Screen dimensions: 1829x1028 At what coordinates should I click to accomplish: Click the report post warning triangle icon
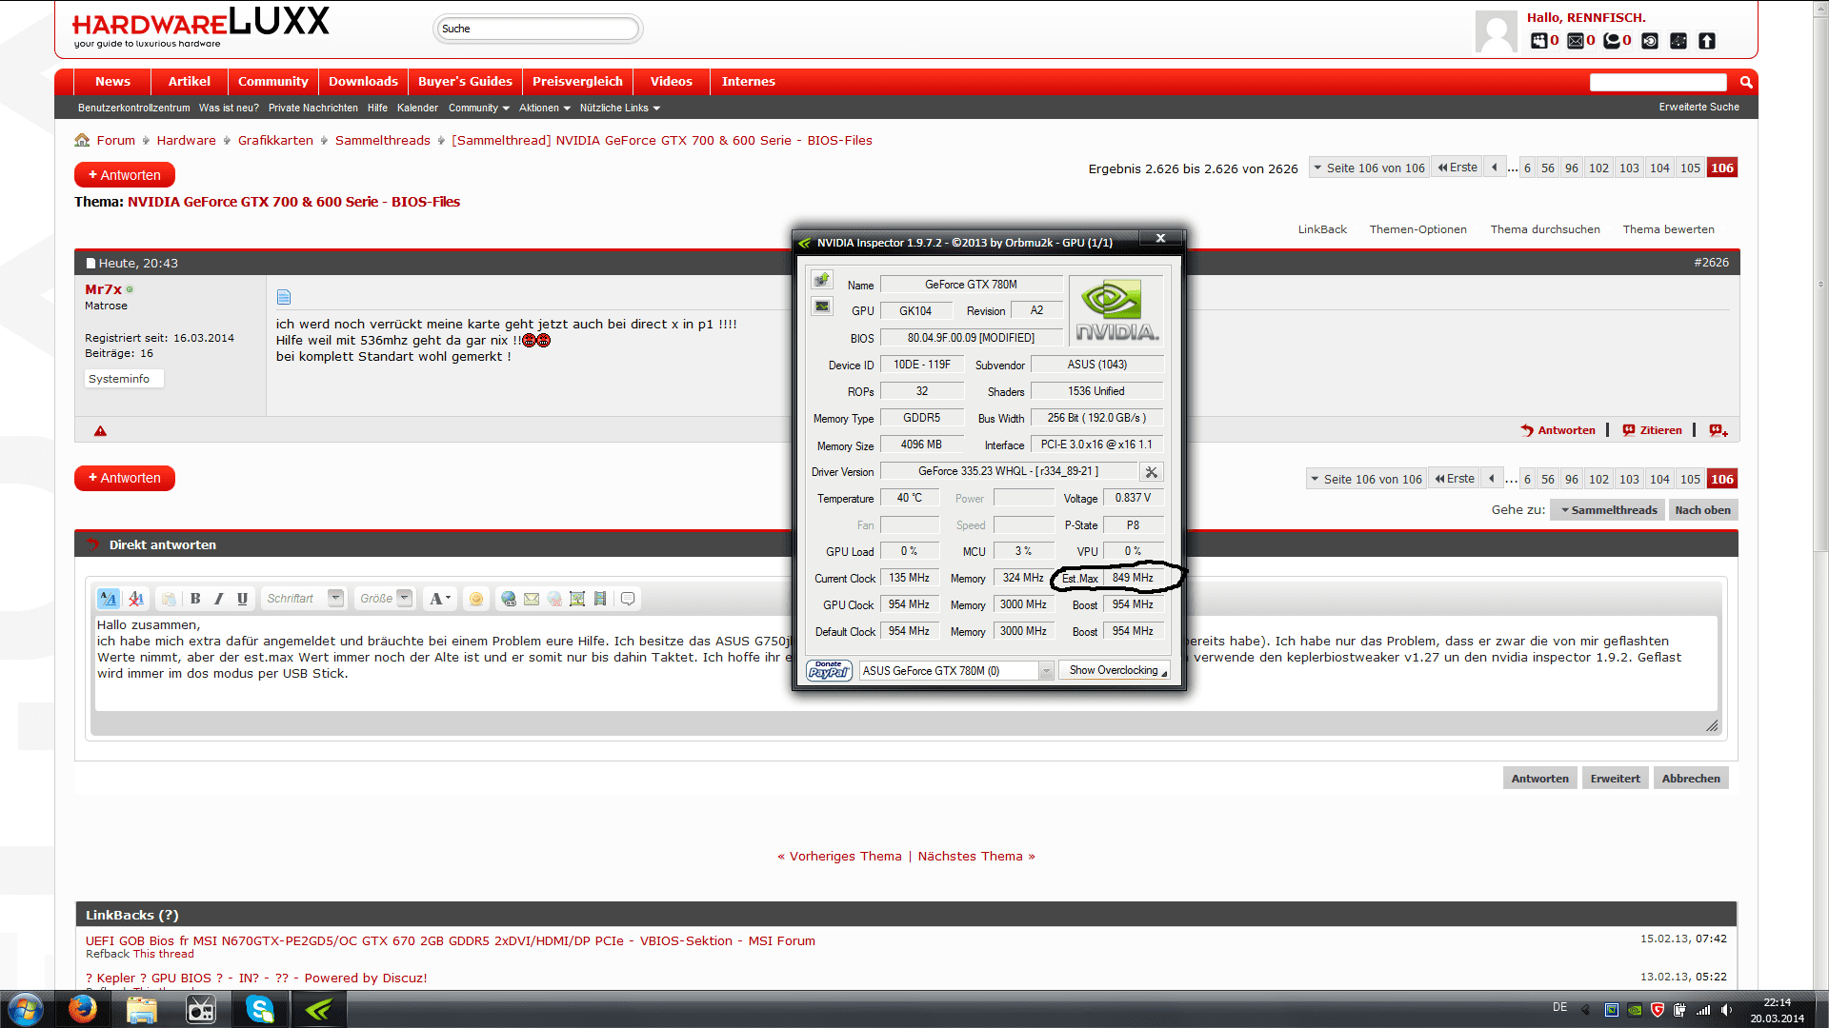(x=100, y=431)
